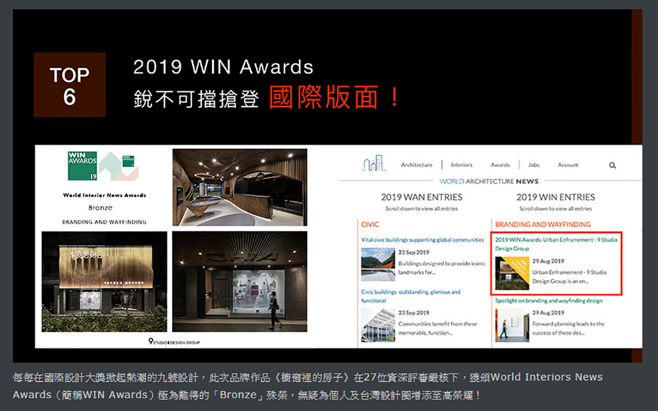Click the search magnifier icon
The image size is (658, 411).
[612, 165]
